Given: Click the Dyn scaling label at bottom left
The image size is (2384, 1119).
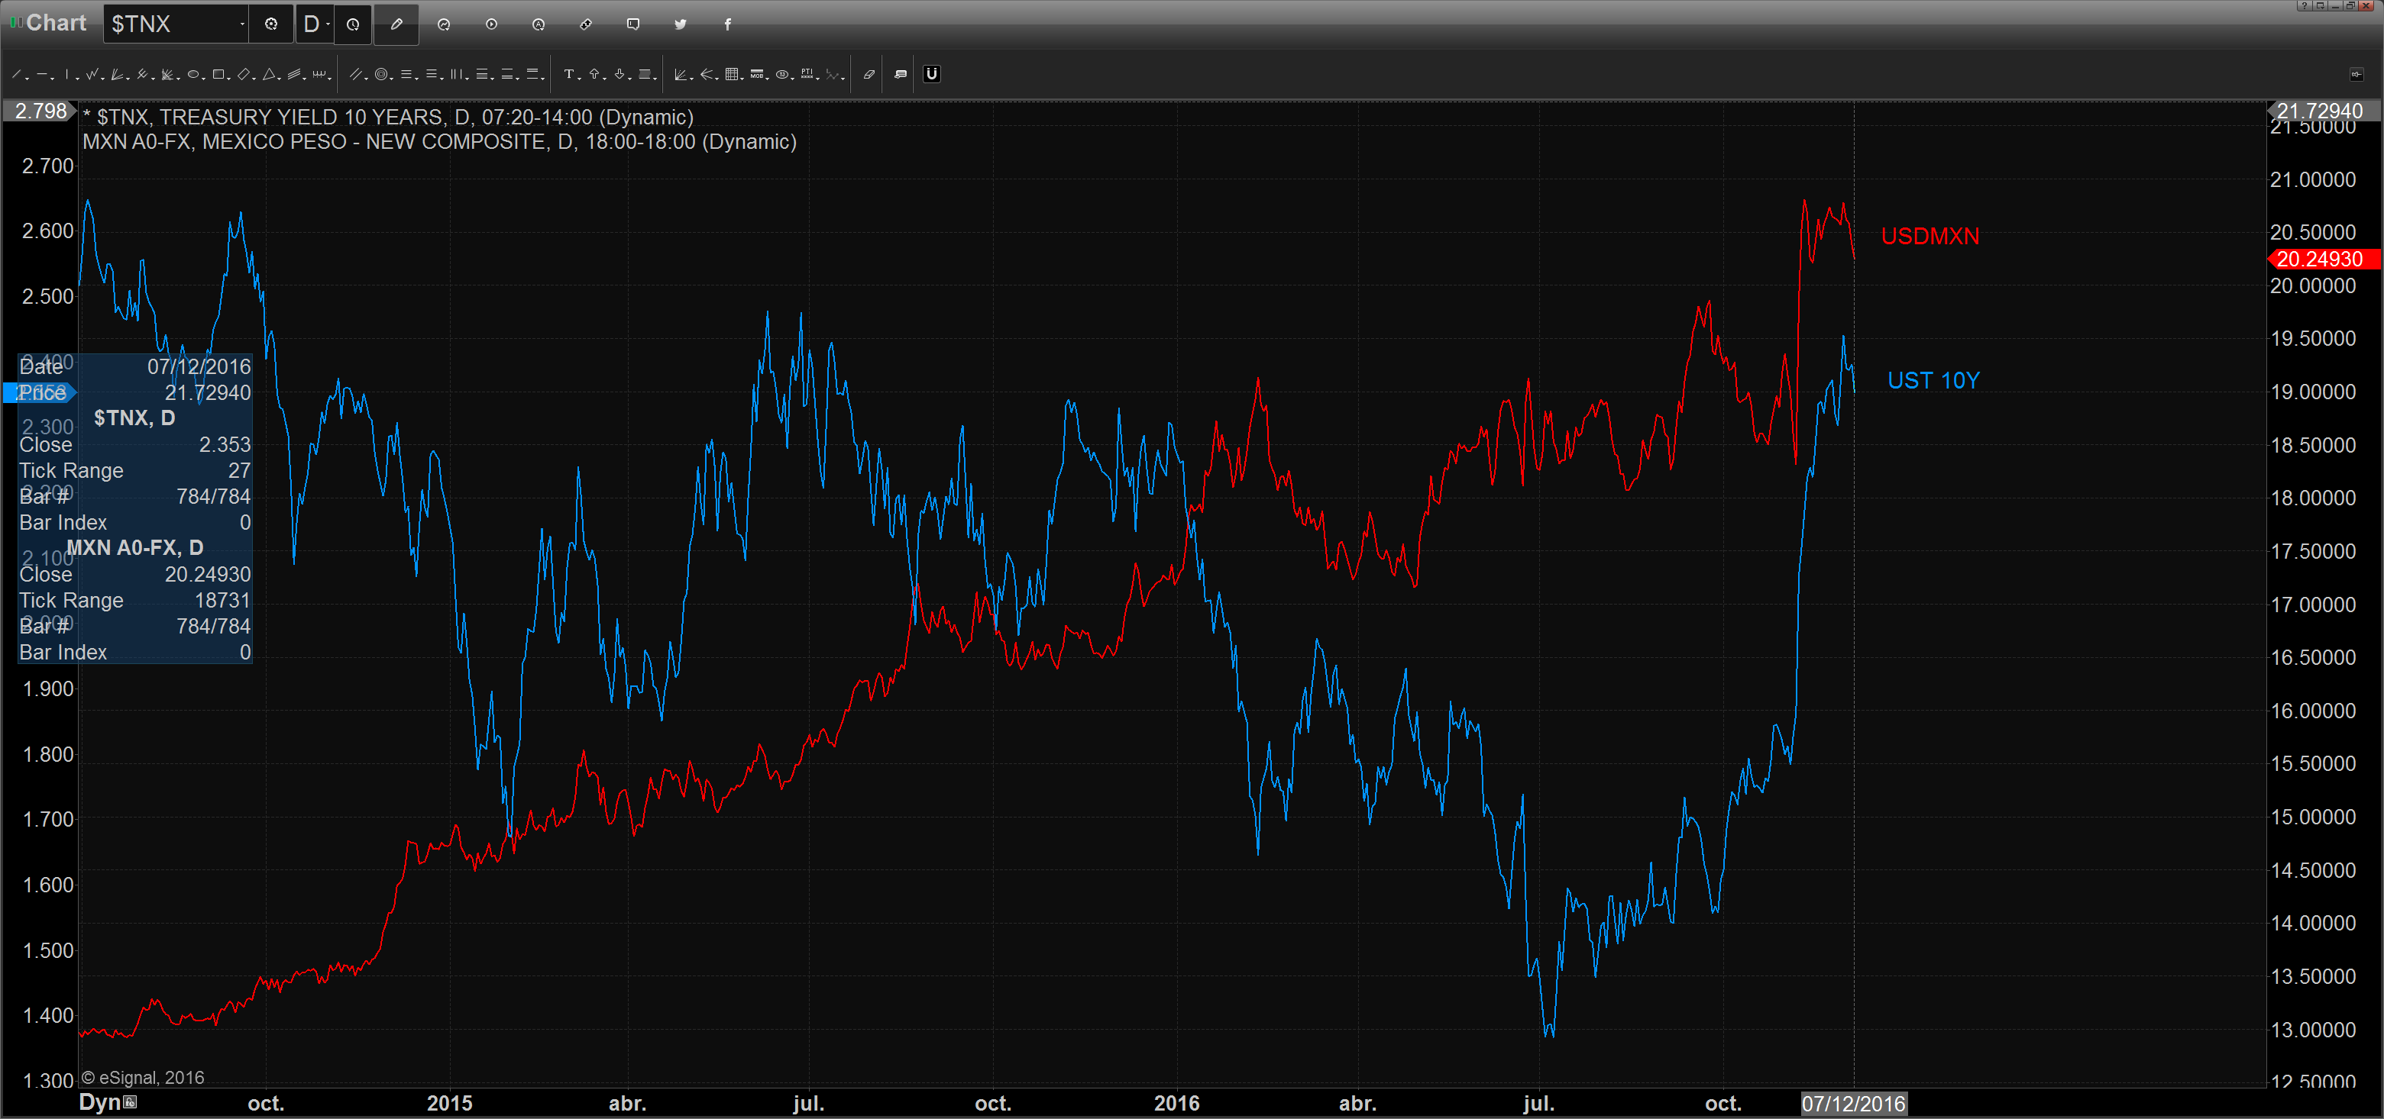Looking at the screenshot, I should pos(101,1102).
